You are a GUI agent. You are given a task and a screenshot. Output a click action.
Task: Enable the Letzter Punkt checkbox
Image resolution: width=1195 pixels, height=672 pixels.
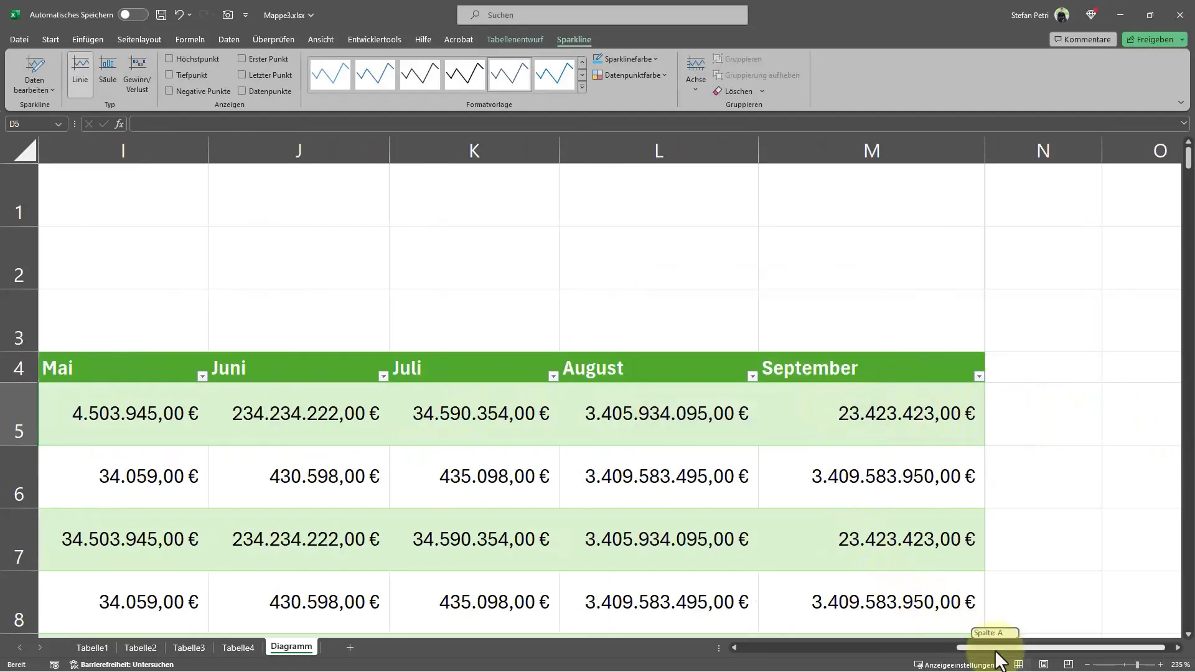coord(241,75)
